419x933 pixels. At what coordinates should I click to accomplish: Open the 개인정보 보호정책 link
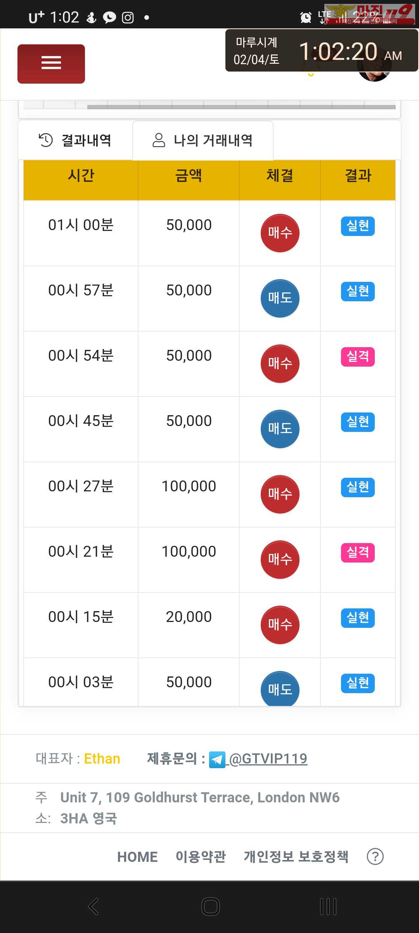296,857
